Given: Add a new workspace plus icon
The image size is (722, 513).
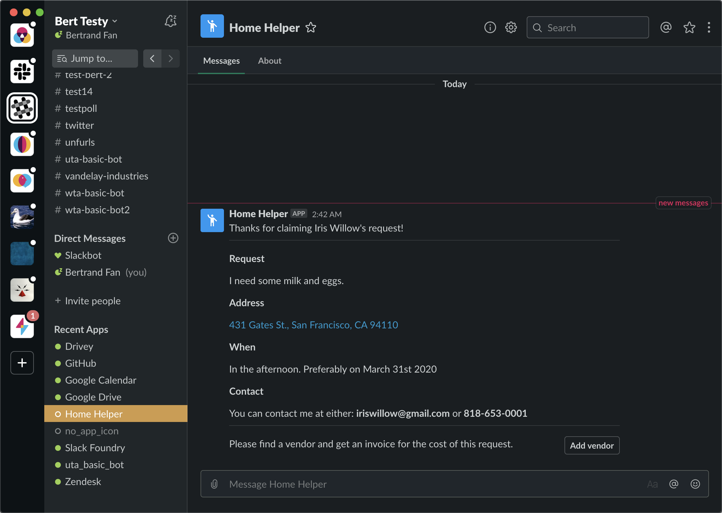Looking at the screenshot, I should (x=22, y=362).
